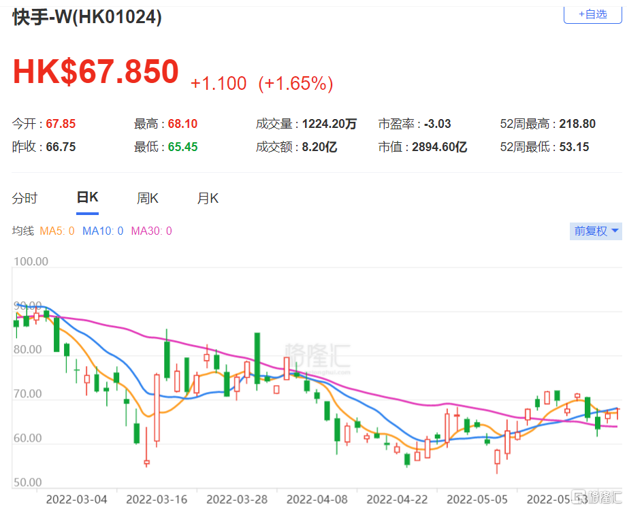Click the 今开 value 67.85
Image resolution: width=627 pixels, height=509 pixels.
[x=61, y=124]
